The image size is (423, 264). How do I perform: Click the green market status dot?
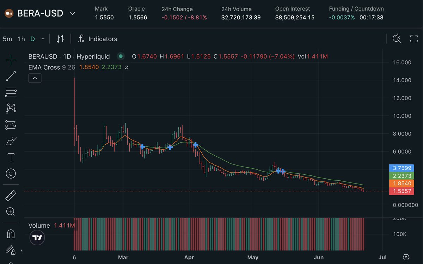[x=121, y=56]
